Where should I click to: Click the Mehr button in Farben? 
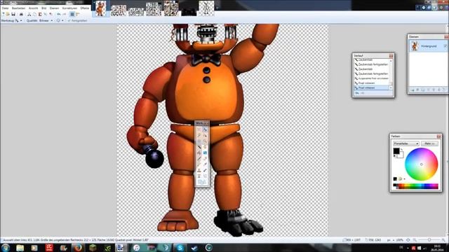point(429,143)
